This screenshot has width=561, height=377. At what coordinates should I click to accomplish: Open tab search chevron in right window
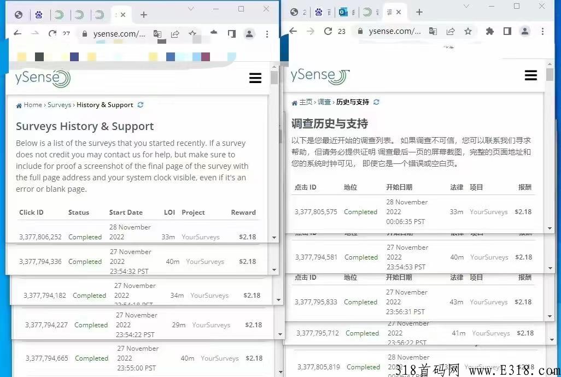click(466, 6)
